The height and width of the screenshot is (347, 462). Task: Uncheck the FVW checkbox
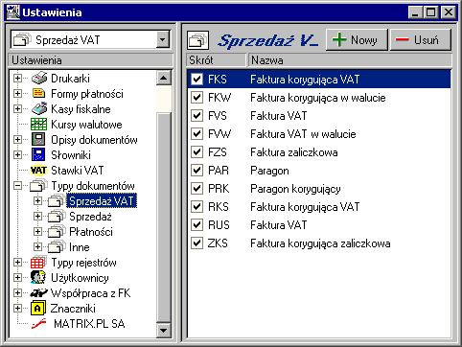click(x=196, y=134)
